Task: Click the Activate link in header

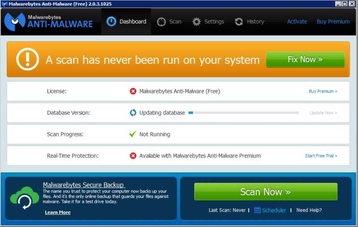Action: coord(297,21)
